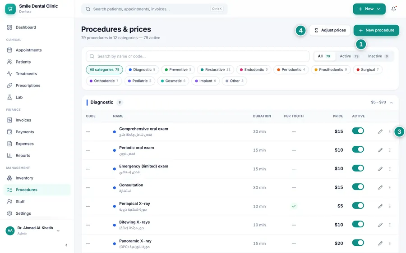Edit the Consultation procedure
The height and width of the screenshot is (253, 406).
pyautogui.click(x=380, y=188)
